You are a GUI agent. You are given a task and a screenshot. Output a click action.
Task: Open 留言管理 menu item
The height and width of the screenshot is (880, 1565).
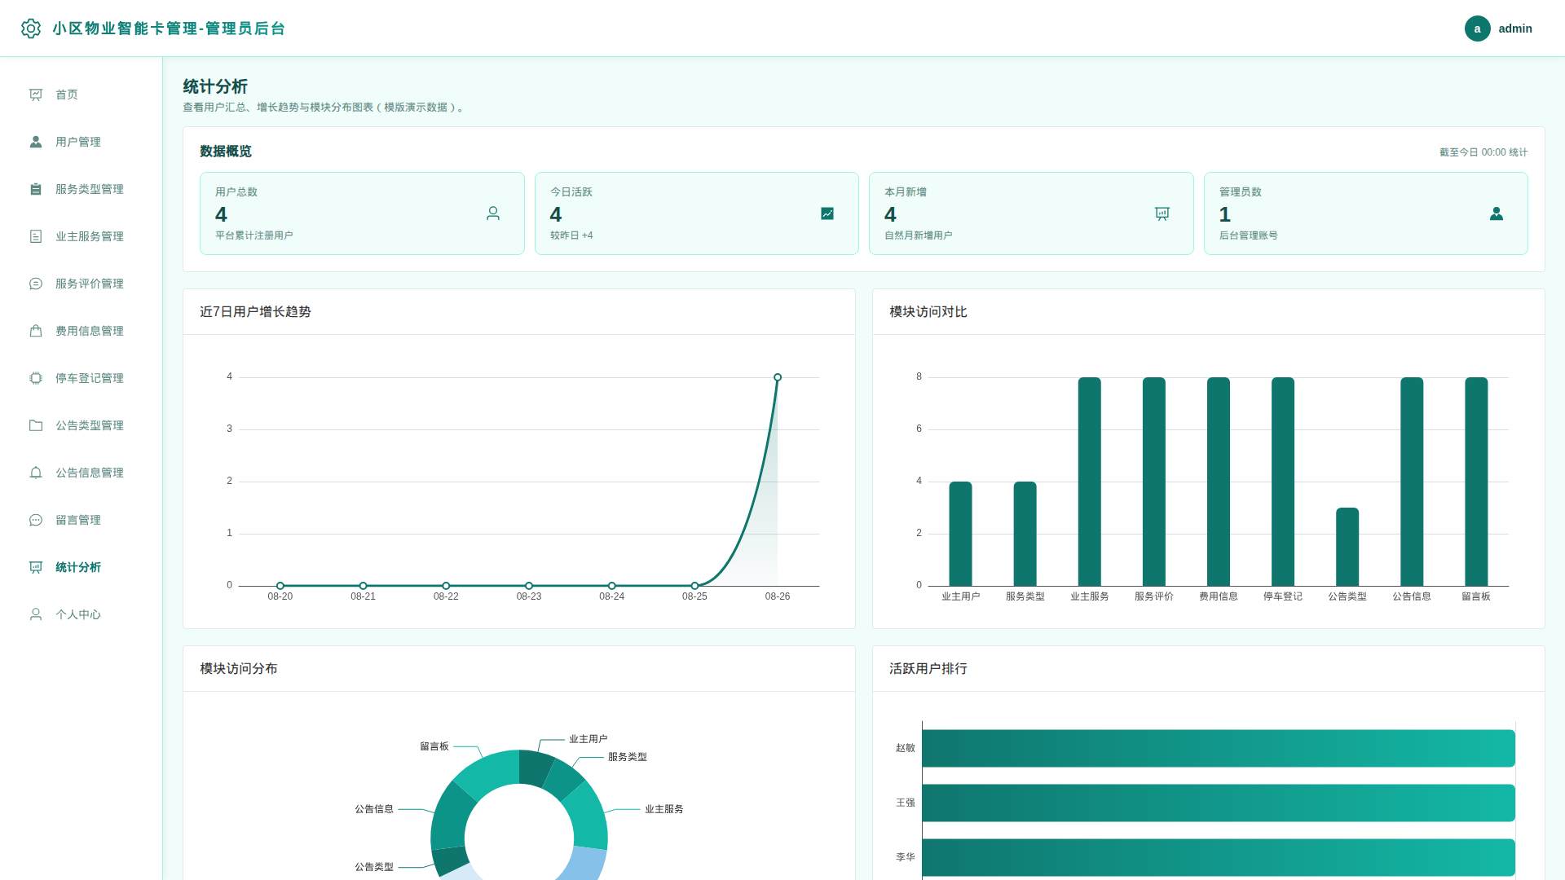pos(82,520)
